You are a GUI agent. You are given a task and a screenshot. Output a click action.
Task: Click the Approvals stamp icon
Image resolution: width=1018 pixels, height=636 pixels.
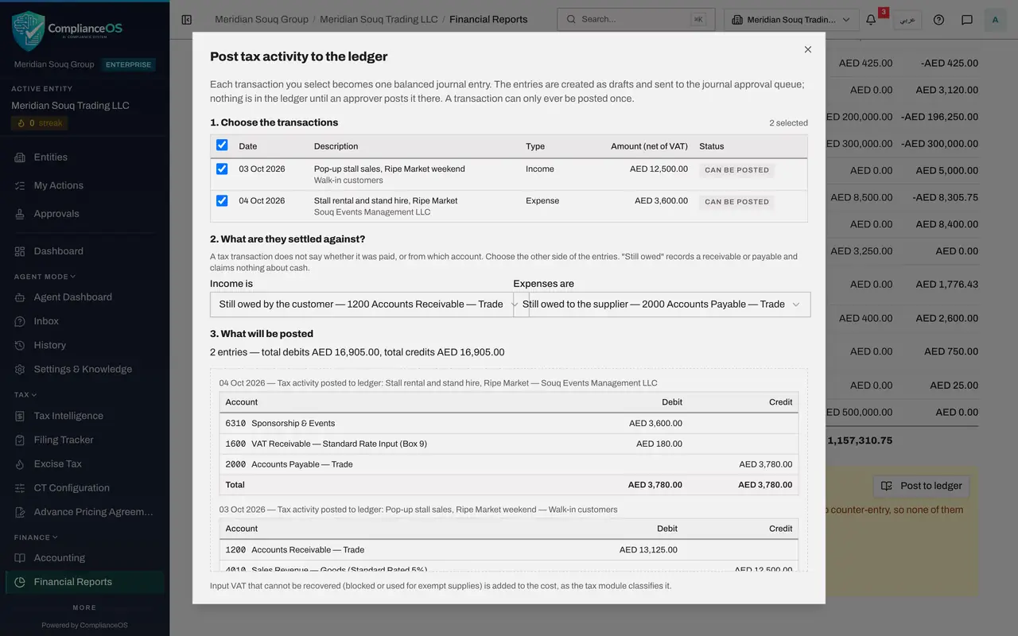pyautogui.click(x=20, y=214)
